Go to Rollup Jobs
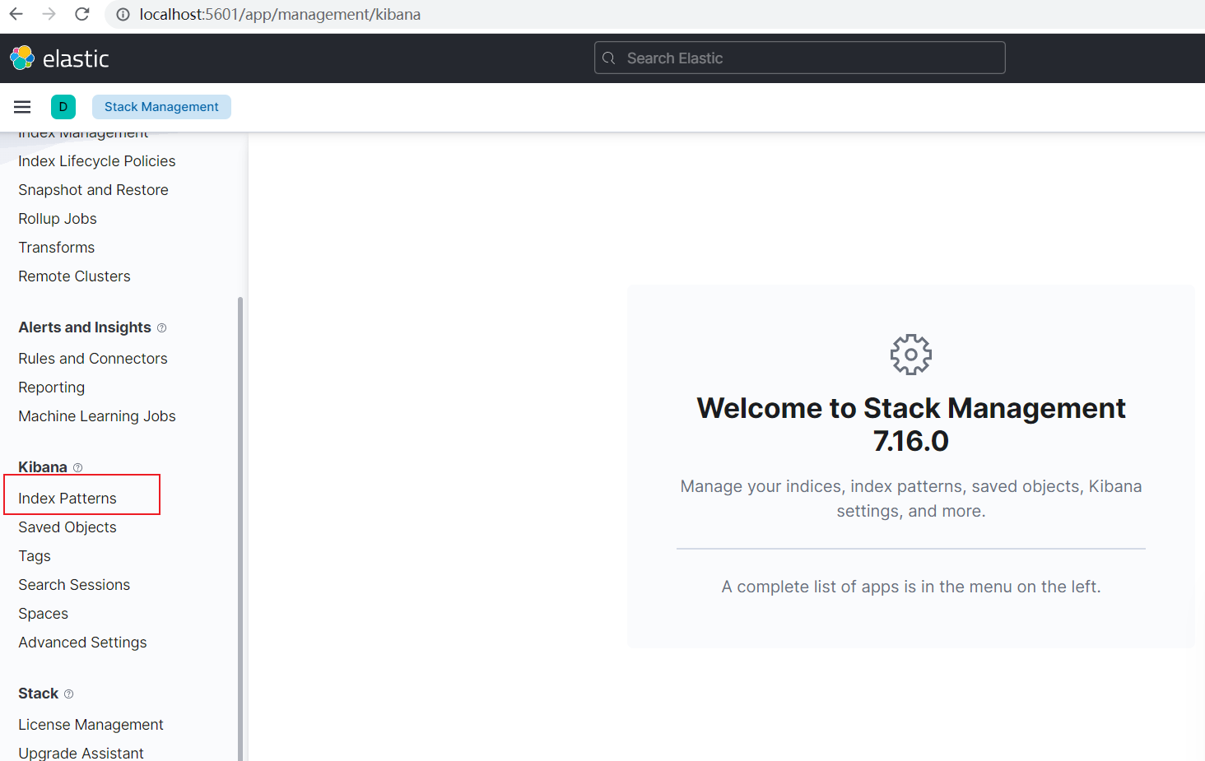The image size is (1205, 761). (58, 219)
